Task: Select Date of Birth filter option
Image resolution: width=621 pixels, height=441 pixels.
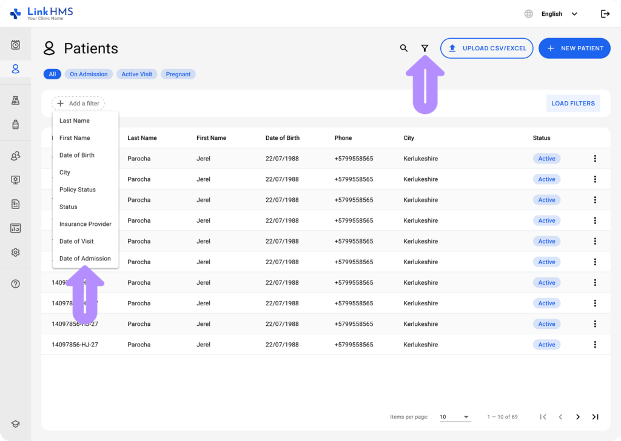Action: coord(85,155)
